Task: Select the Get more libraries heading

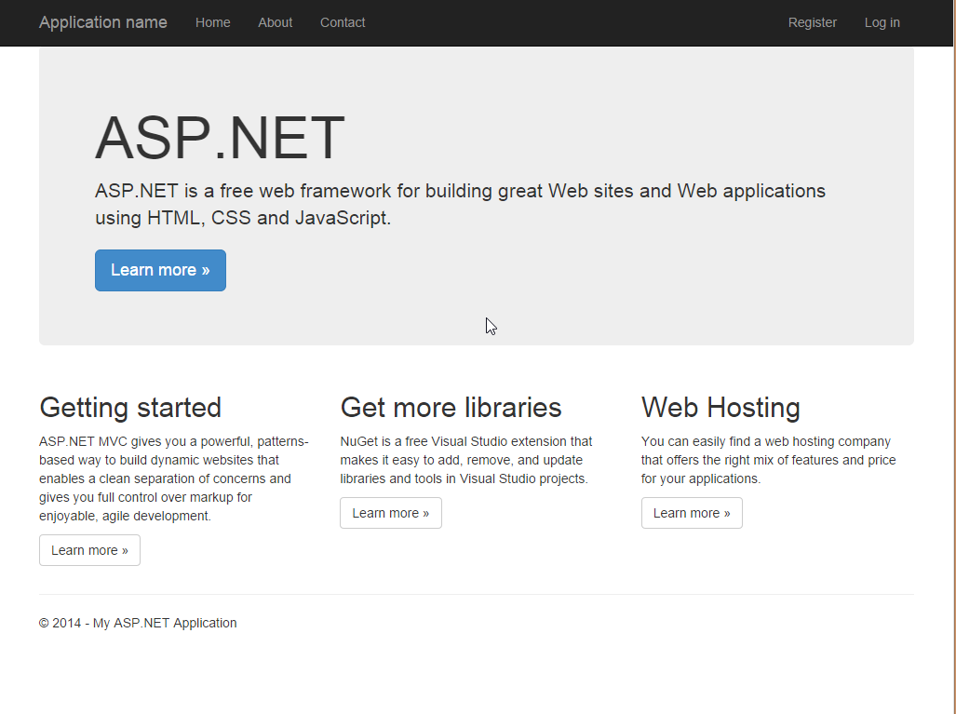Action: (x=451, y=407)
